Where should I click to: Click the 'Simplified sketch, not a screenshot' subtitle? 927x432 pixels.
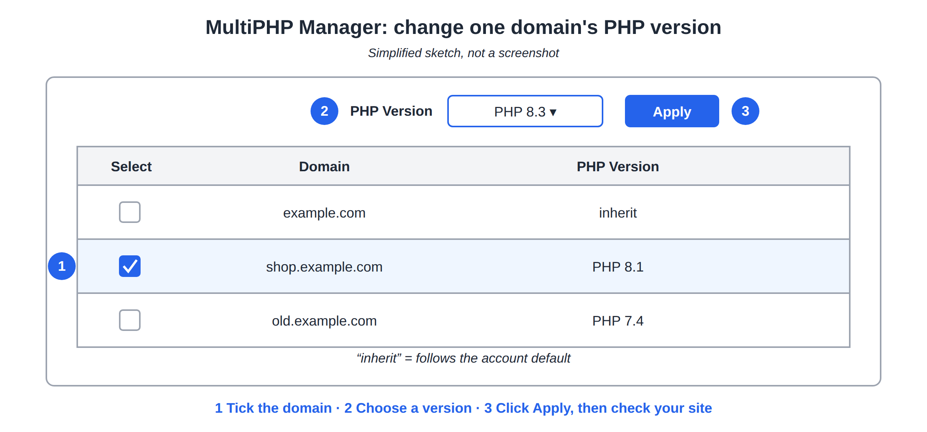(463, 53)
